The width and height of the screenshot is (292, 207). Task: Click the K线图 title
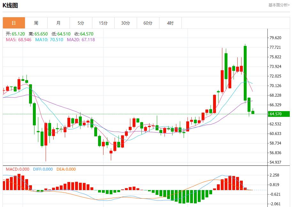[x=10, y=5]
